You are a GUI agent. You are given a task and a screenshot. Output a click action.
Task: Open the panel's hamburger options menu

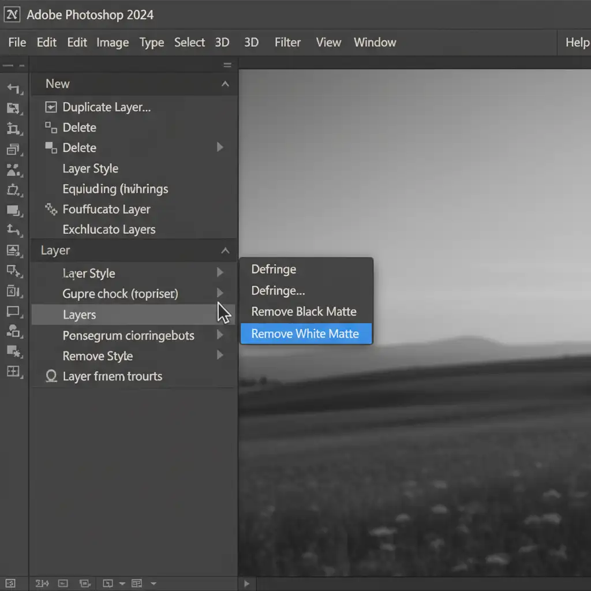(x=227, y=65)
